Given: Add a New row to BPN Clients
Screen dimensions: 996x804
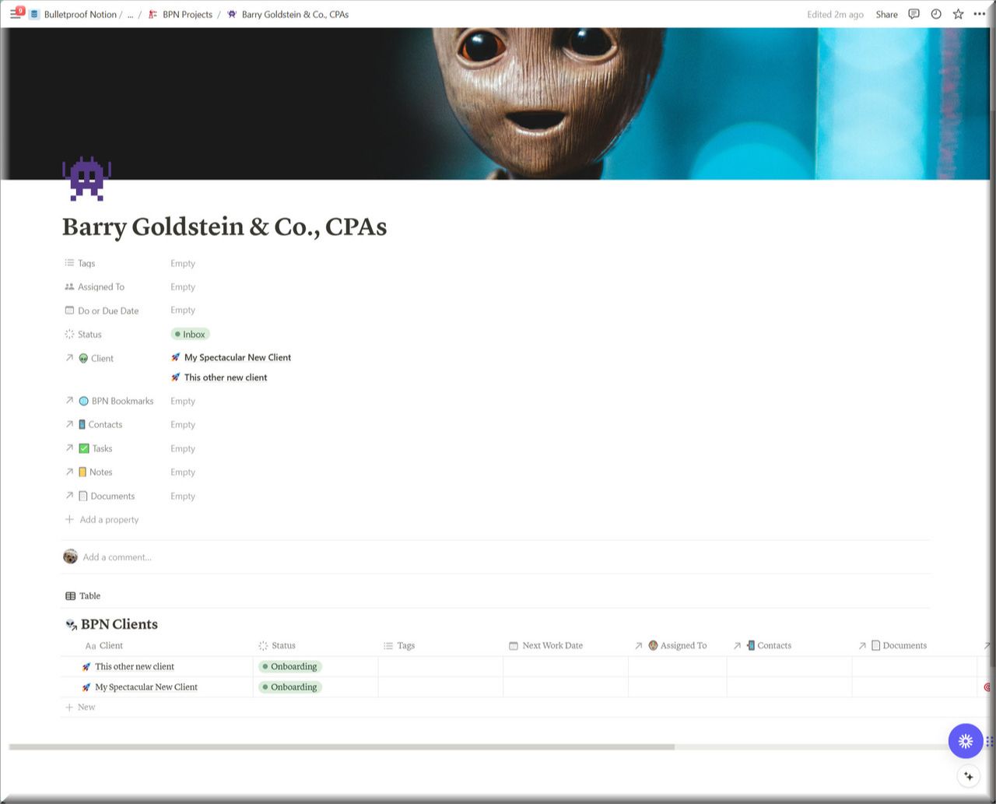Looking at the screenshot, I should pyautogui.click(x=80, y=707).
